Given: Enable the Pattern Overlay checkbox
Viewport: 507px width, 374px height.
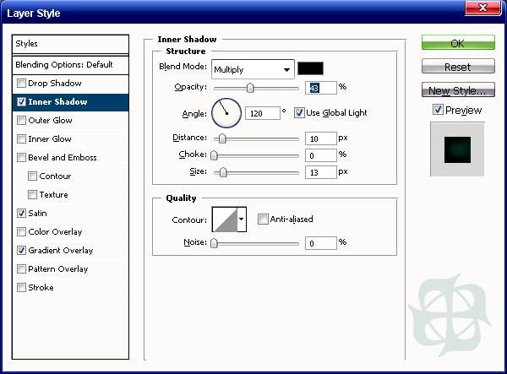Looking at the screenshot, I should [21, 269].
